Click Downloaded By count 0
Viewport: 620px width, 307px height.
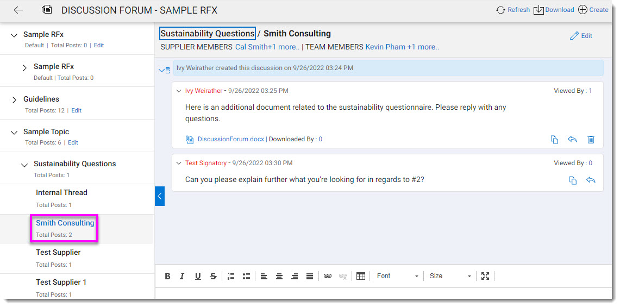click(320, 139)
